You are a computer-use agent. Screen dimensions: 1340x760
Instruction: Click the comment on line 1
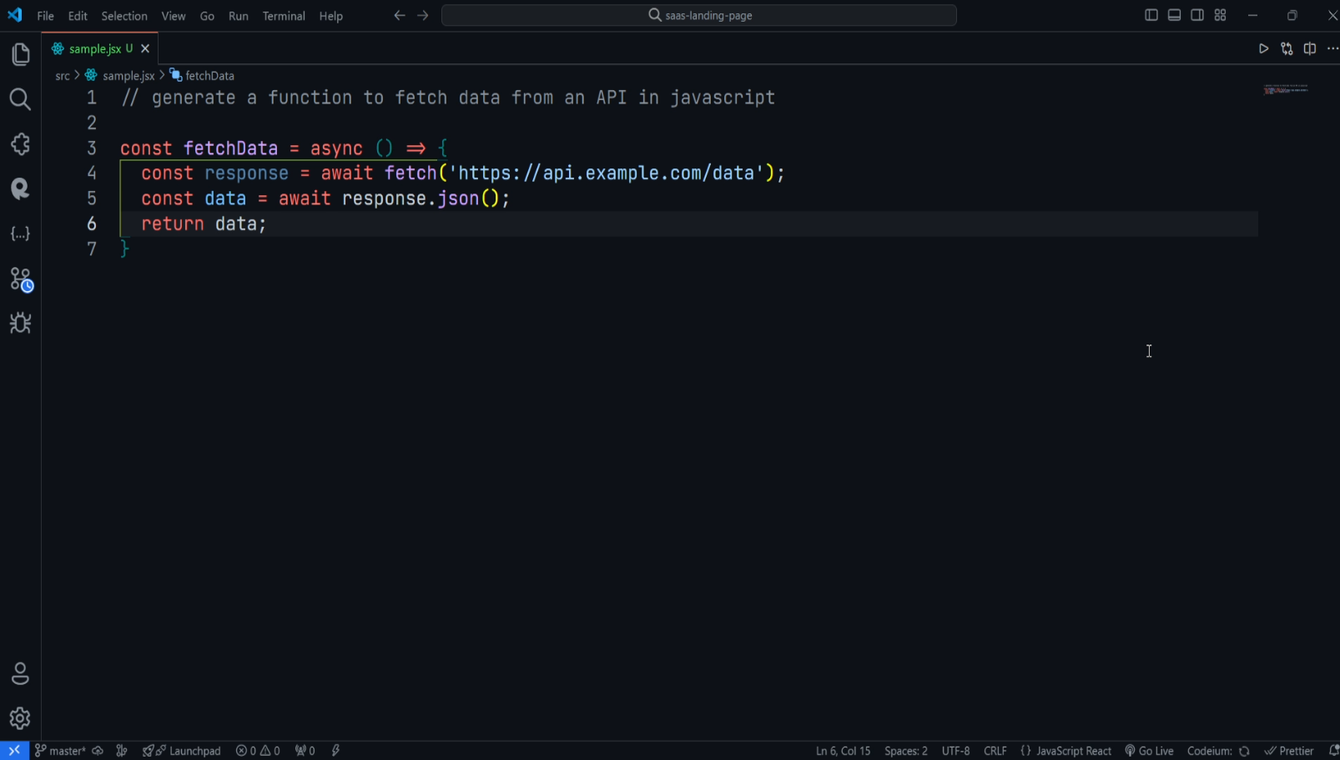point(448,98)
